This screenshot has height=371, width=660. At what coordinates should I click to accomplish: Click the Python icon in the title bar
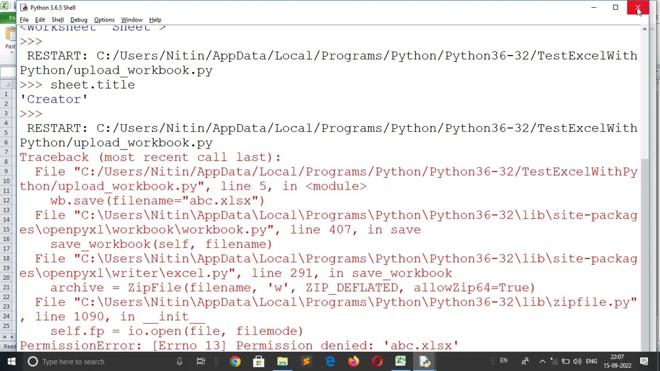24,7
